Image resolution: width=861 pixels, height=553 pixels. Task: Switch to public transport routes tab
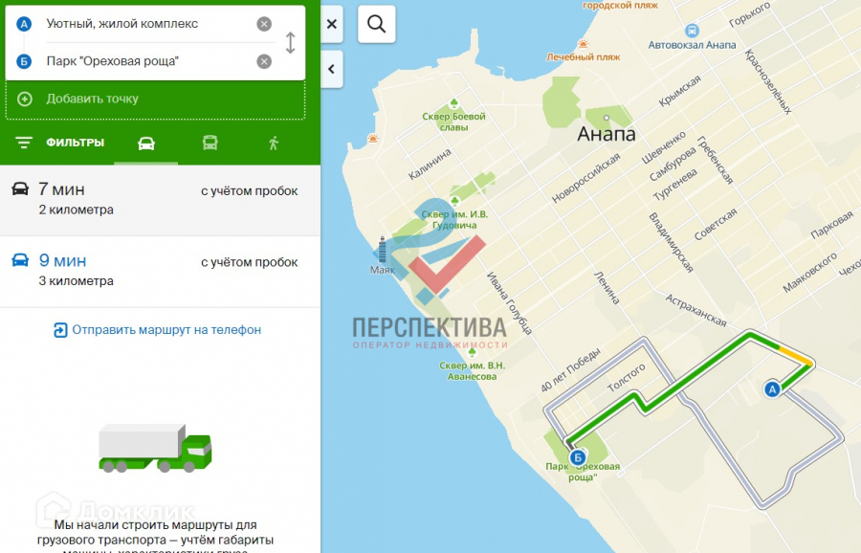(210, 144)
